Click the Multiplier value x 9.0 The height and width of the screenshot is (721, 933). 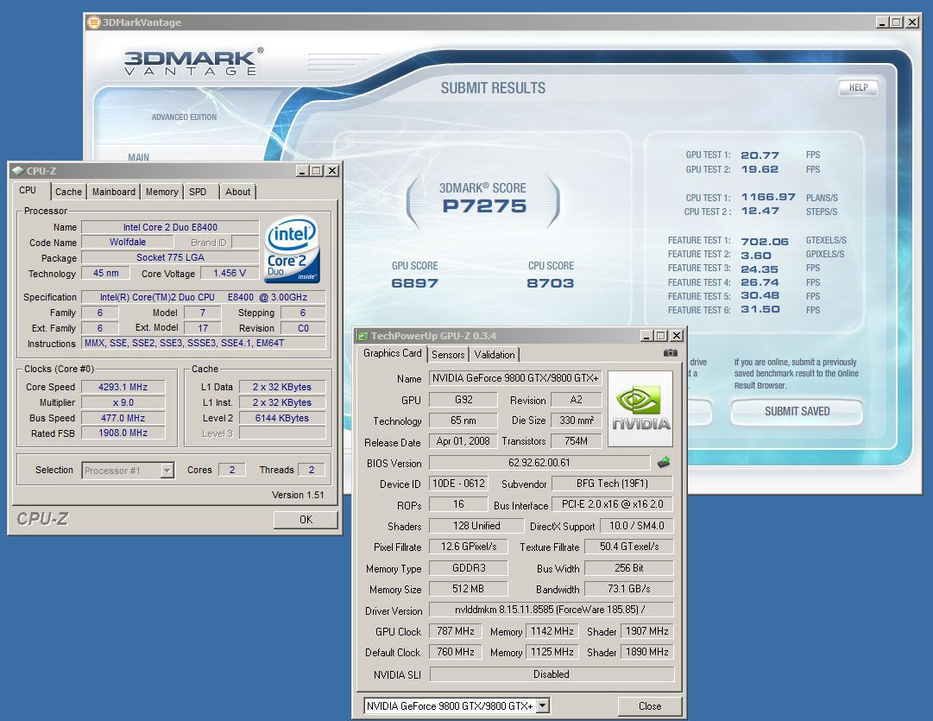pos(123,402)
